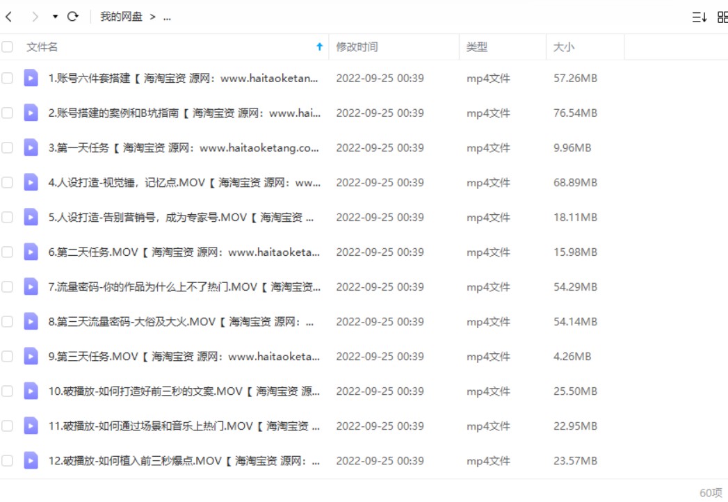Click video icon of 5.人设打造-告别营销号

(x=31, y=218)
